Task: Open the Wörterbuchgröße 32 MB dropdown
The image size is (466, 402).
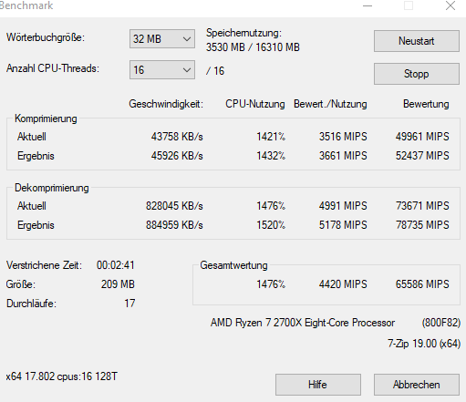Action: pyautogui.click(x=162, y=38)
